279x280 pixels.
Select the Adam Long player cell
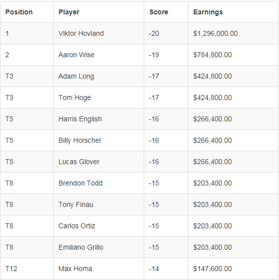pos(76,76)
